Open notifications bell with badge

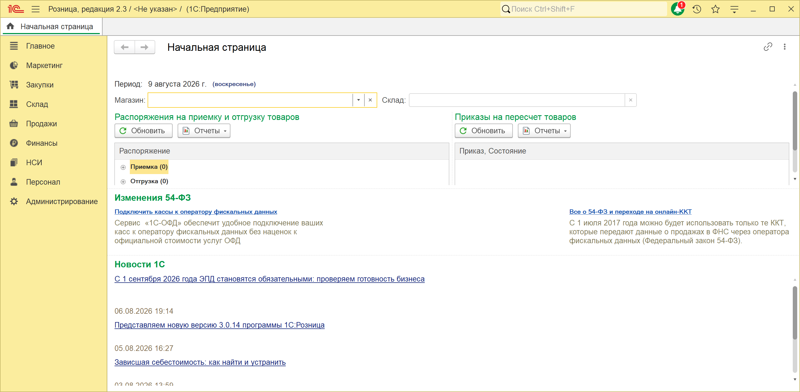click(x=678, y=9)
